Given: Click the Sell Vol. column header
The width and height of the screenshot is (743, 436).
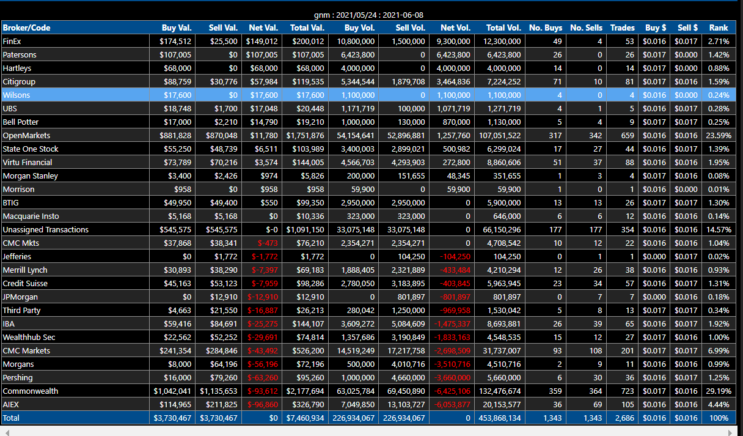Looking at the screenshot, I should point(411,28).
